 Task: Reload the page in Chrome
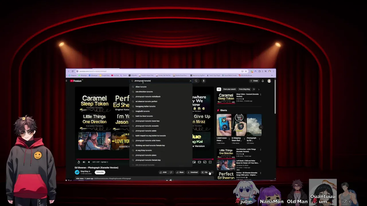(x=73, y=71)
